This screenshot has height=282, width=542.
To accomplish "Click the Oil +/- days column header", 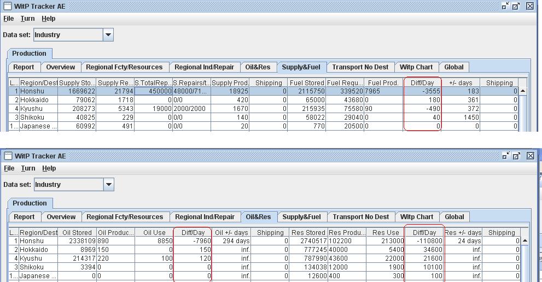I will [x=231, y=233].
